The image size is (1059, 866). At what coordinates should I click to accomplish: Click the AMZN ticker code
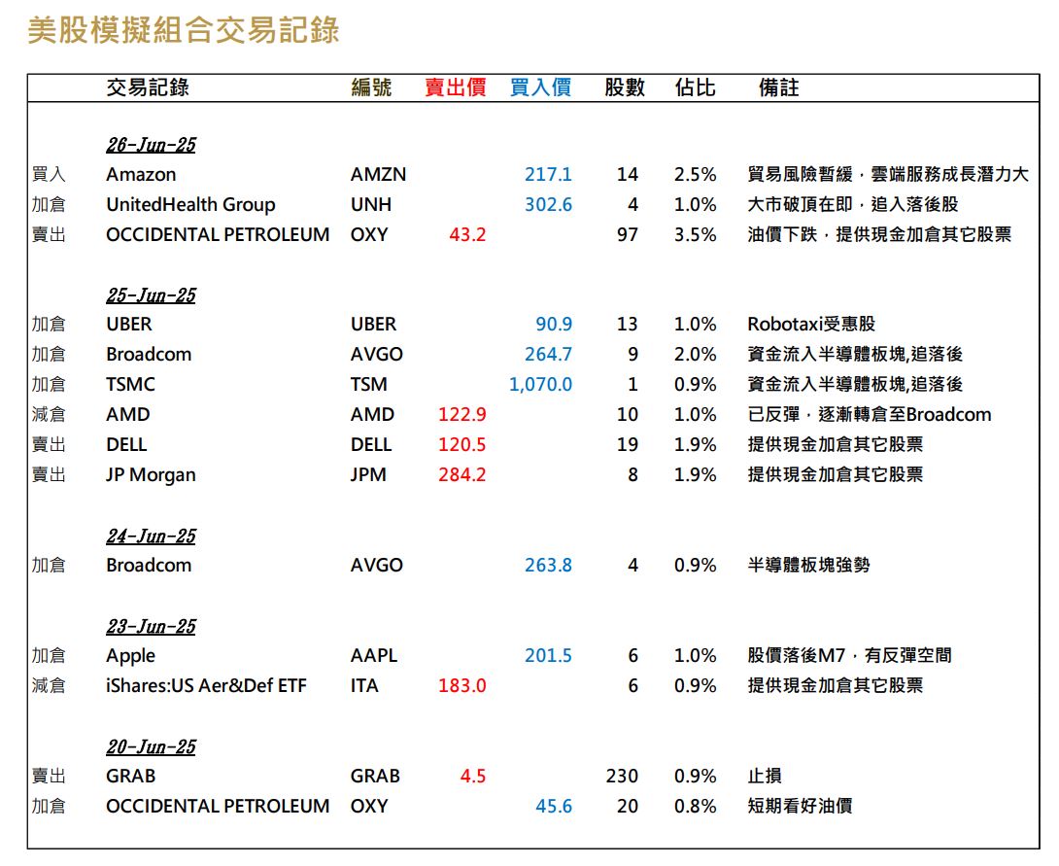coord(378,174)
